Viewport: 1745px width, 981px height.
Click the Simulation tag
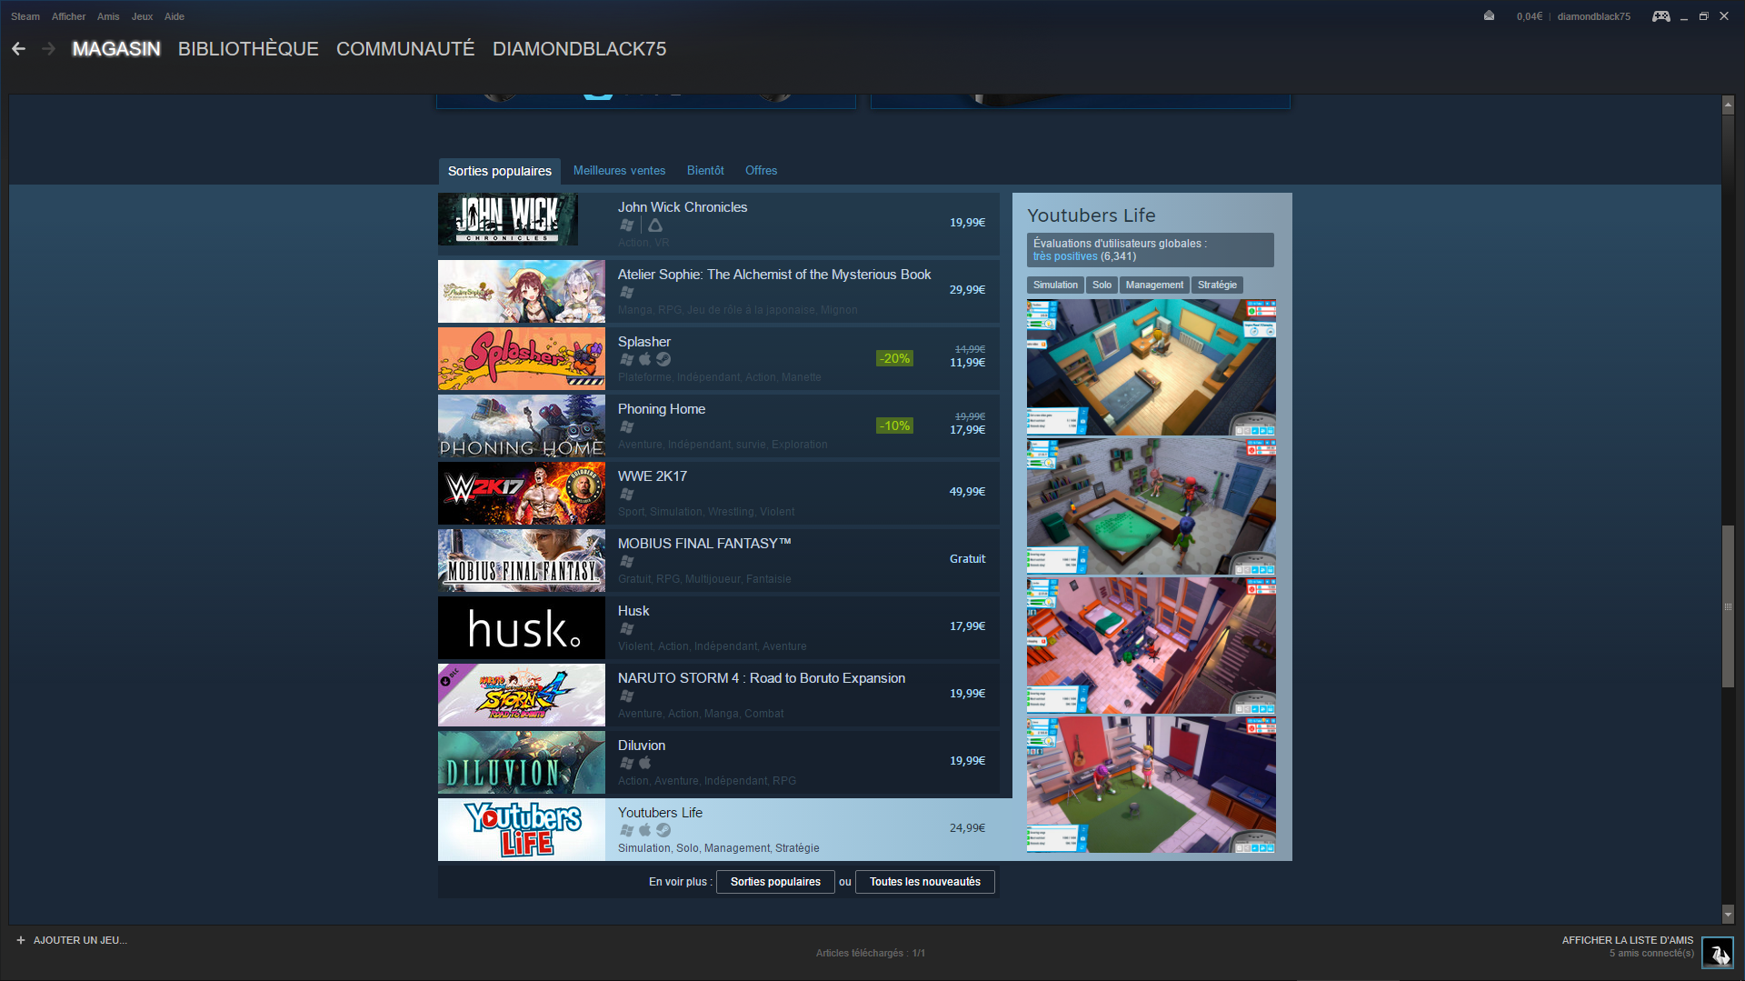pyautogui.click(x=1055, y=285)
